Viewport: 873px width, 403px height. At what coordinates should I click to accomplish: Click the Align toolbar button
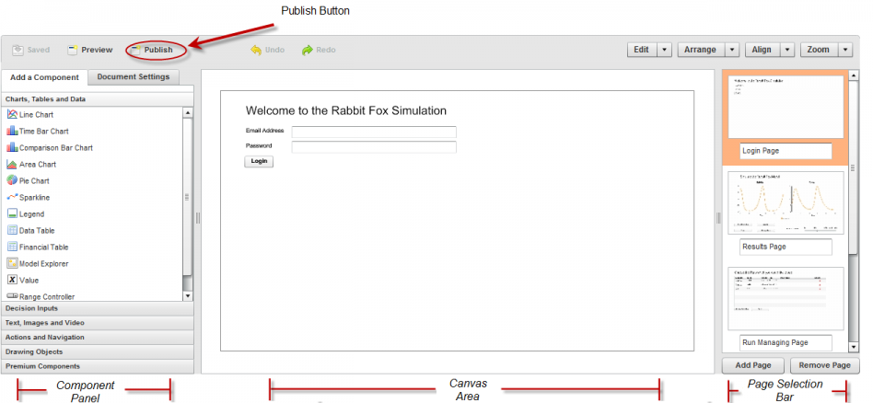[x=762, y=50]
